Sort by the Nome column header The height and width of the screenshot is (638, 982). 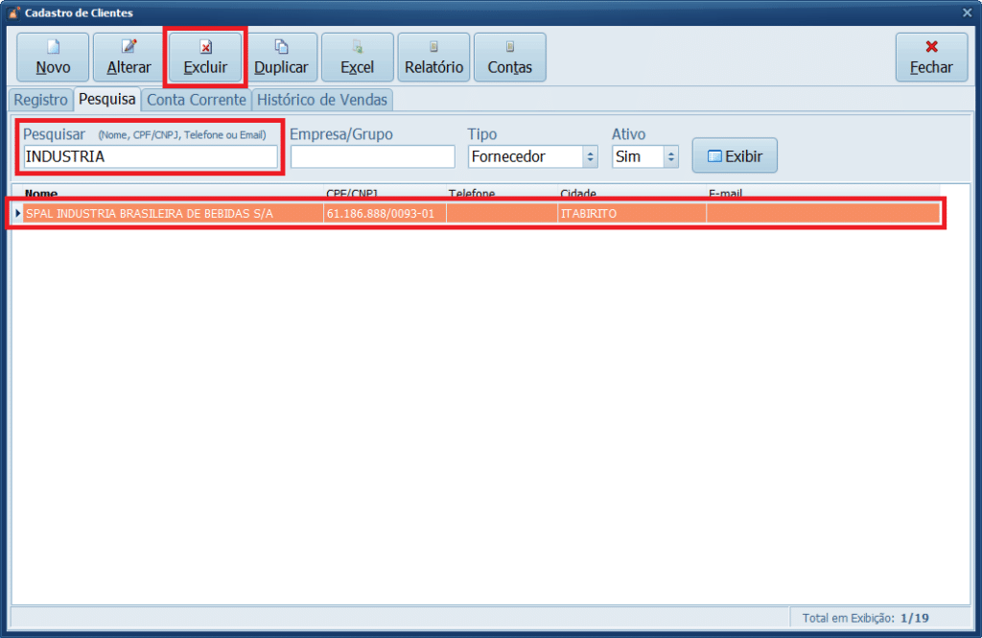[x=40, y=194]
